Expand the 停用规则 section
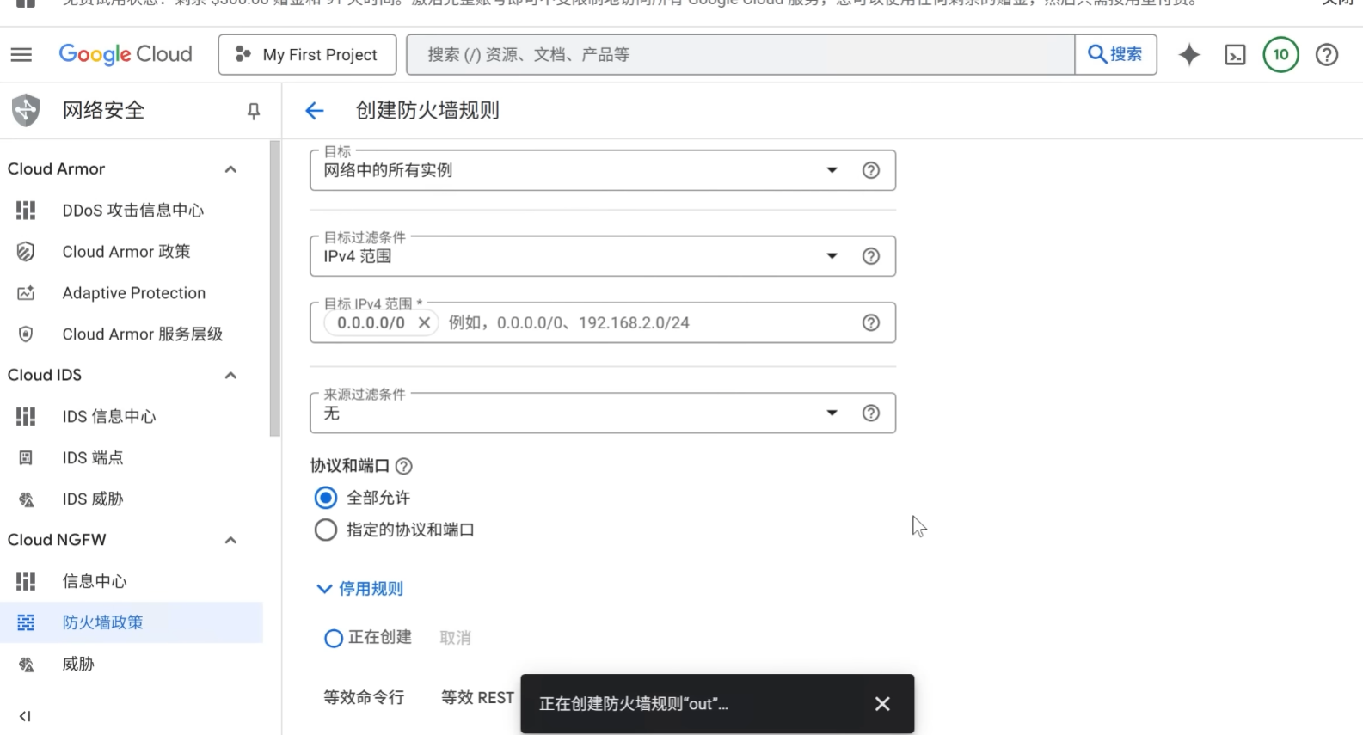1363x735 pixels. (360, 589)
